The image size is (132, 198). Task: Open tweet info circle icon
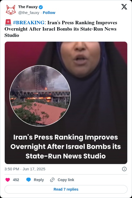click(124, 169)
